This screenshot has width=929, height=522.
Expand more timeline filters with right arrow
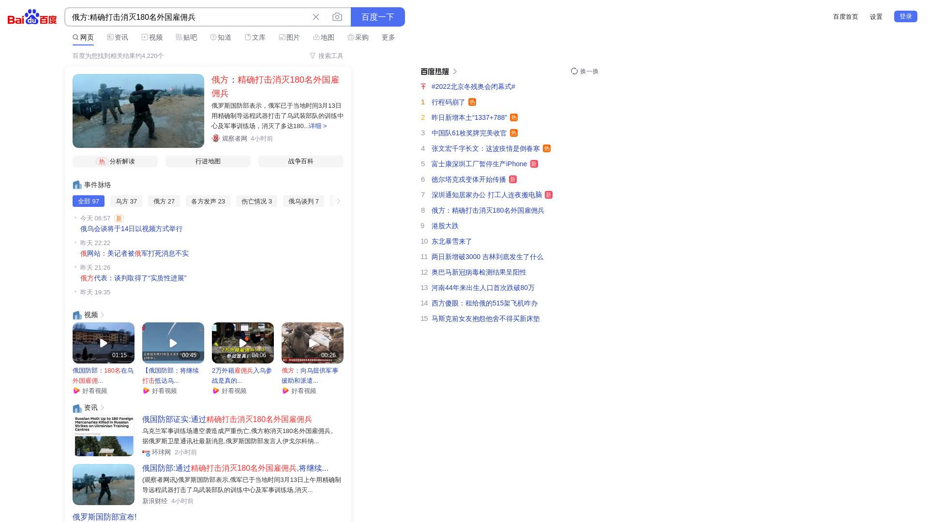[x=338, y=201]
